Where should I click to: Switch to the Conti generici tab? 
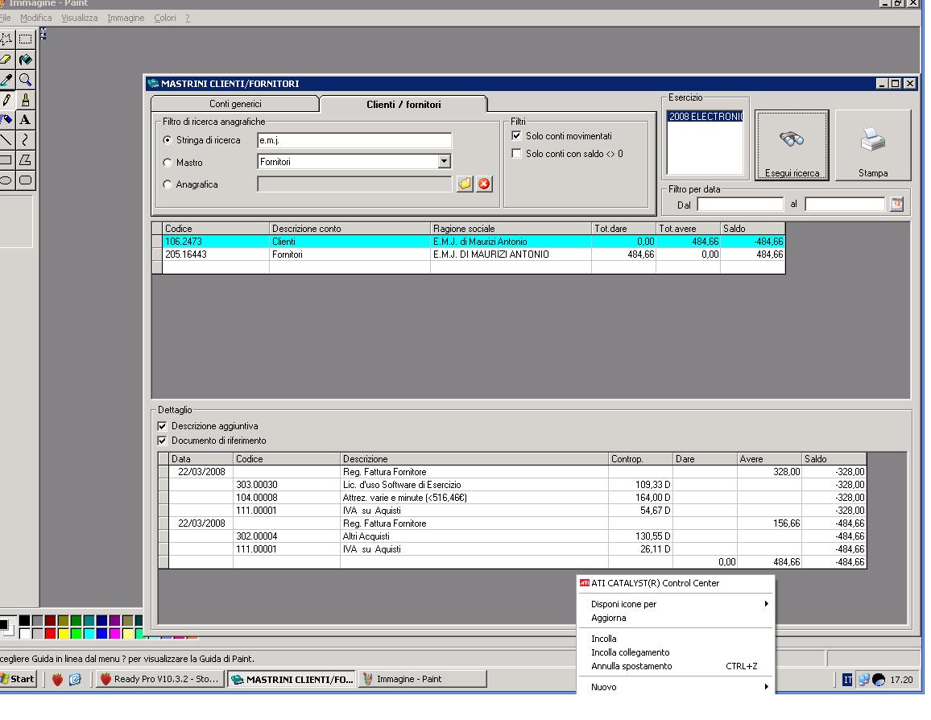click(235, 104)
